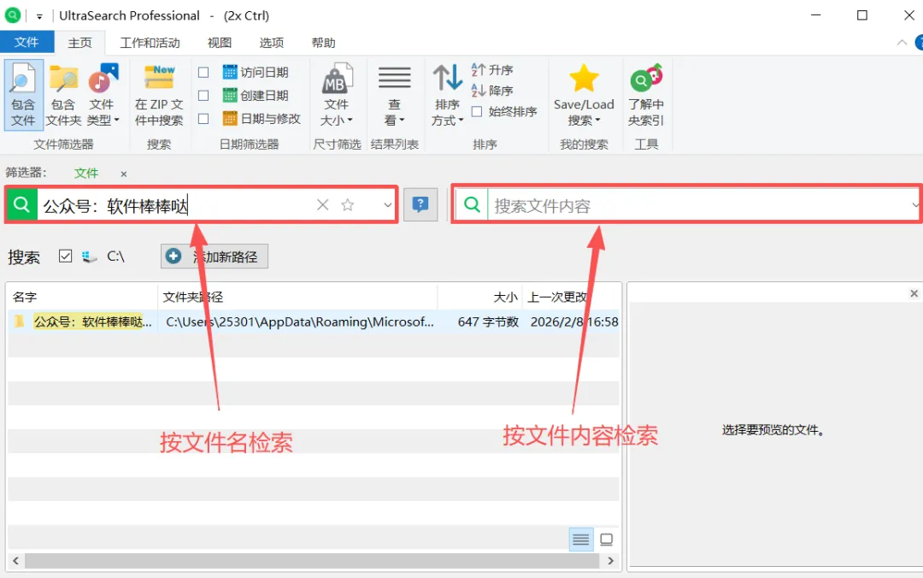923x578 pixels.
Task: Switch to the 选项 tab
Action: [x=272, y=43]
